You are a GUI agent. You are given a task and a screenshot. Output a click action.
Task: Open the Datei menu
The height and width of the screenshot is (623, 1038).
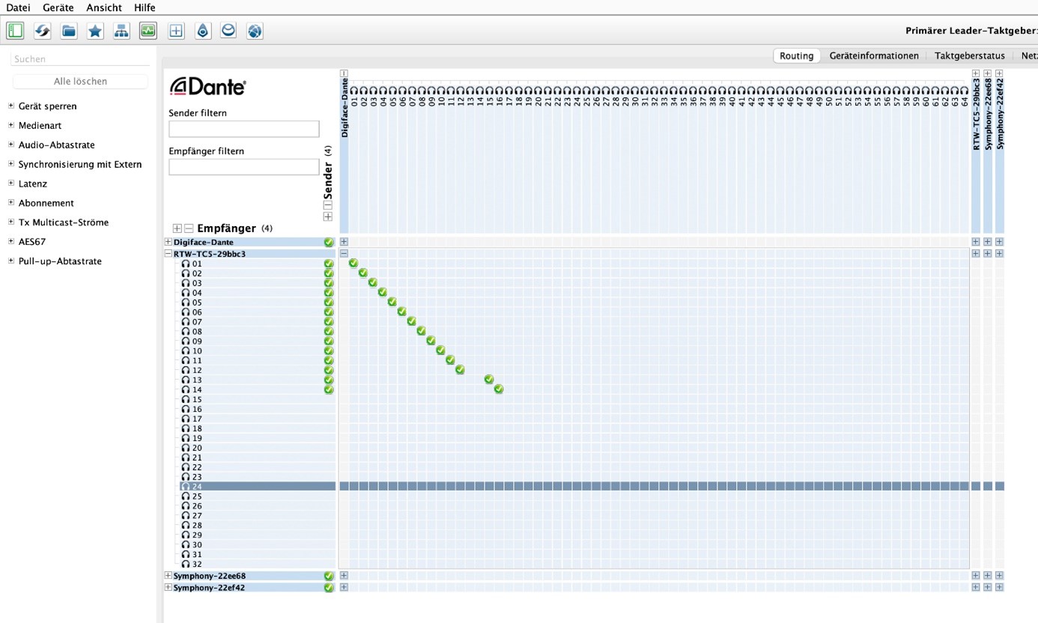(x=19, y=7)
